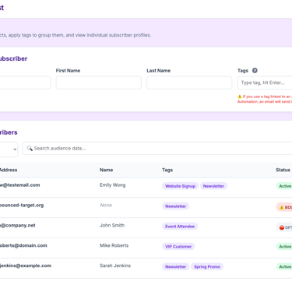Click the Emily Wong name cell
The height and width of the screenshot is (285, 292).
coord(113,185)
